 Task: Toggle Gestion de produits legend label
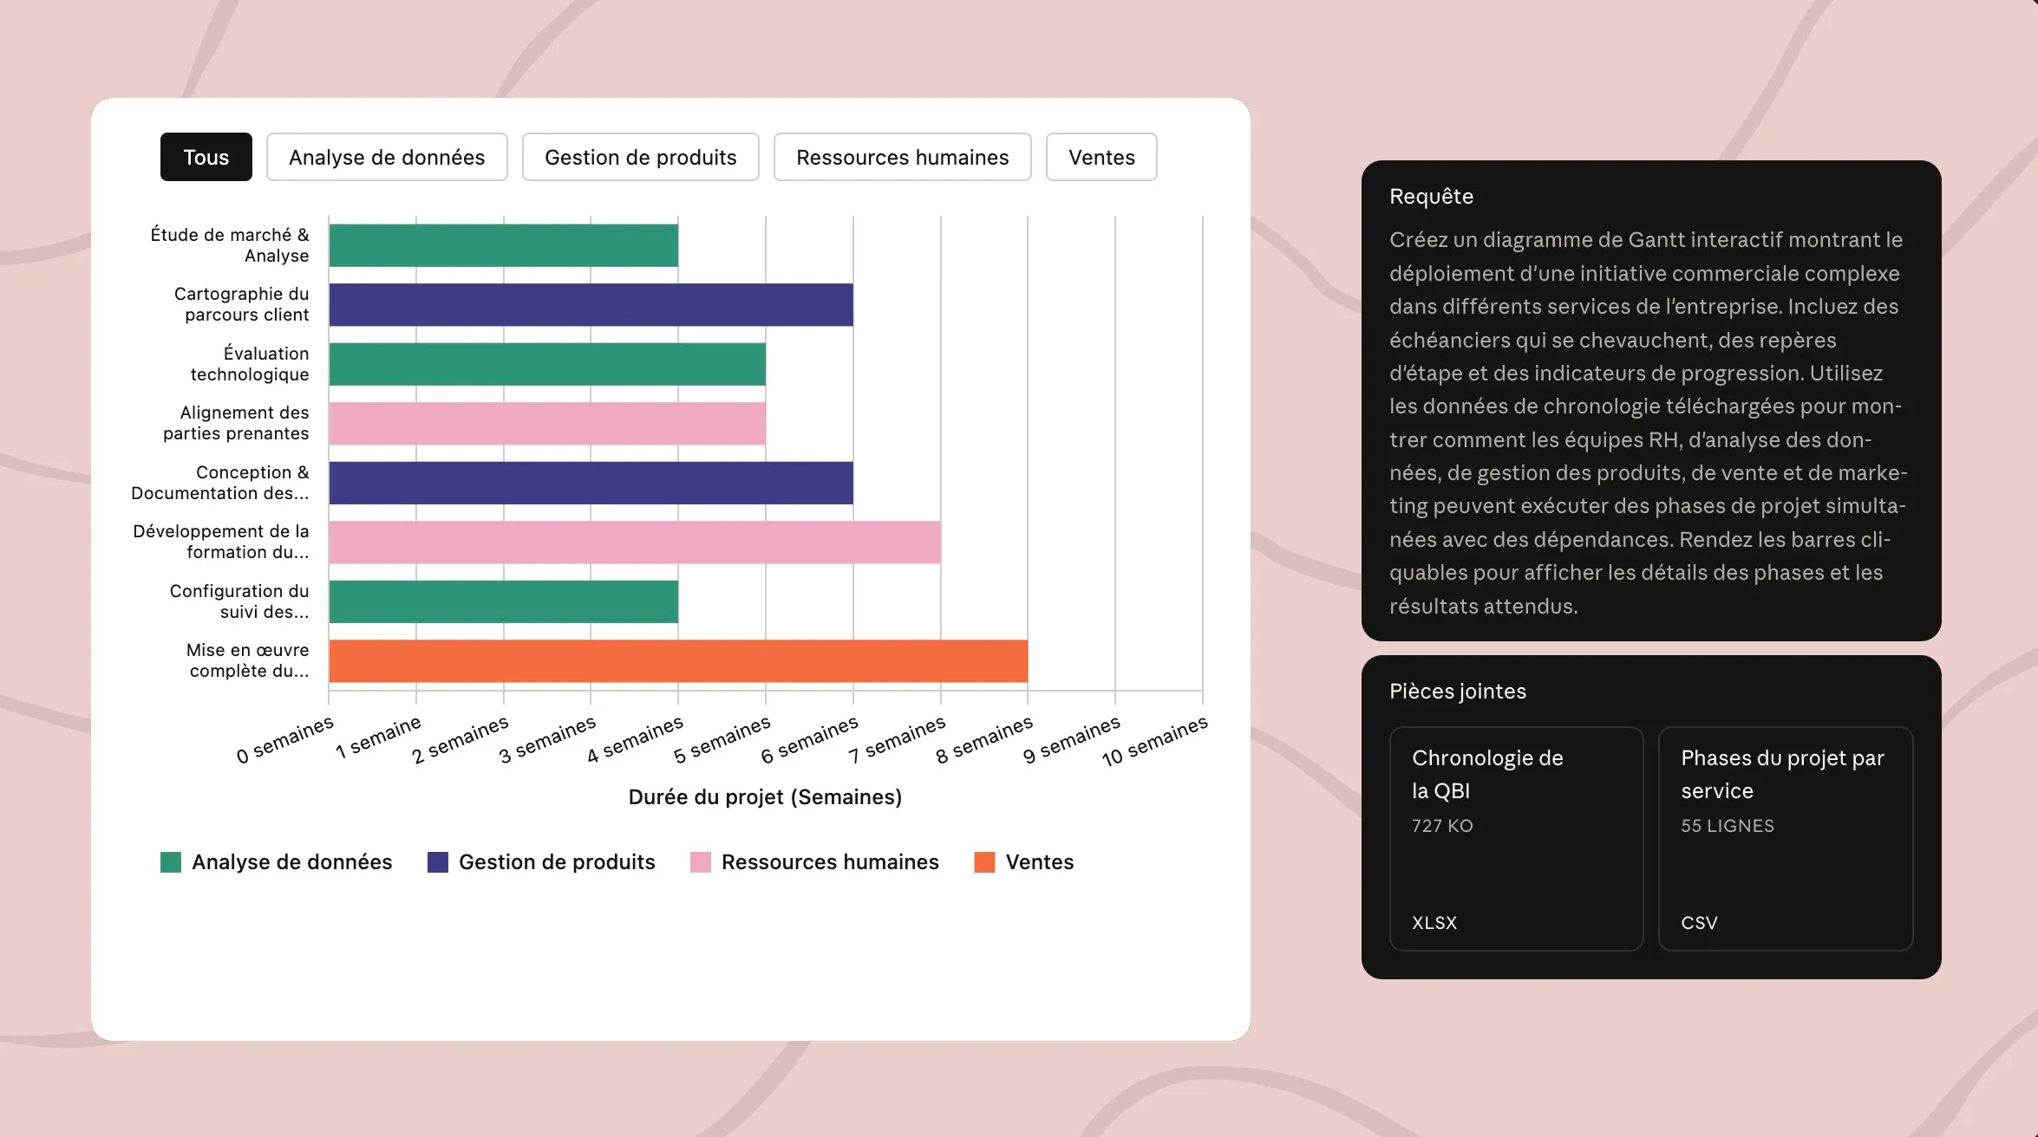click(x=556, y=861)
